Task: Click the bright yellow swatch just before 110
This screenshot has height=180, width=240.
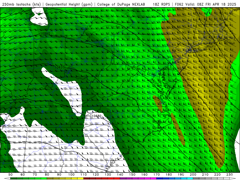Action: pyautogui.click(x=80, y=178)
